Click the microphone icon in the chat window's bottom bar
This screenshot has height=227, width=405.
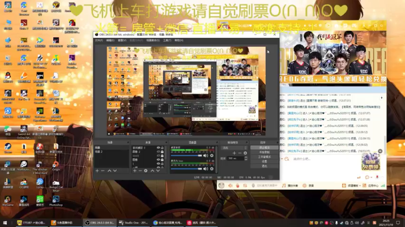[254, 185]
